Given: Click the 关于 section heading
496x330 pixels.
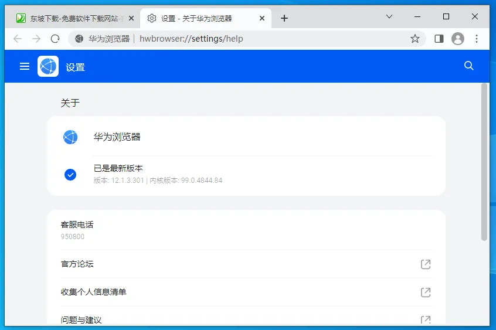Looking at the screenshot, I should click(x=70, y=103).
